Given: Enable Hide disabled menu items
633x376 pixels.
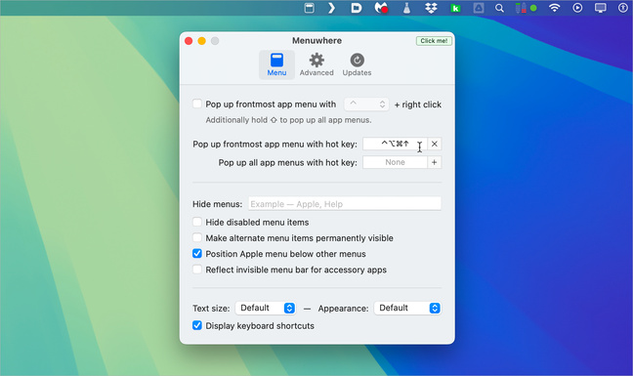Looking at the screenshot, I should pos(197,222).
